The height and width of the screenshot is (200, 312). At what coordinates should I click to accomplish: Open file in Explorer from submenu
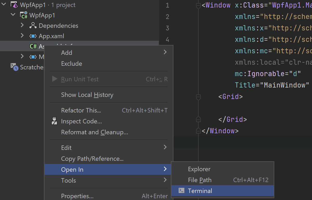199,169
